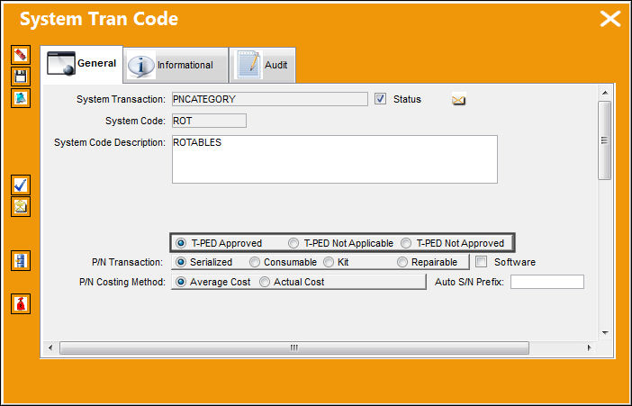Click the floppy disk save icon
This screenshot has width=632, height=406.
(21, 77)
